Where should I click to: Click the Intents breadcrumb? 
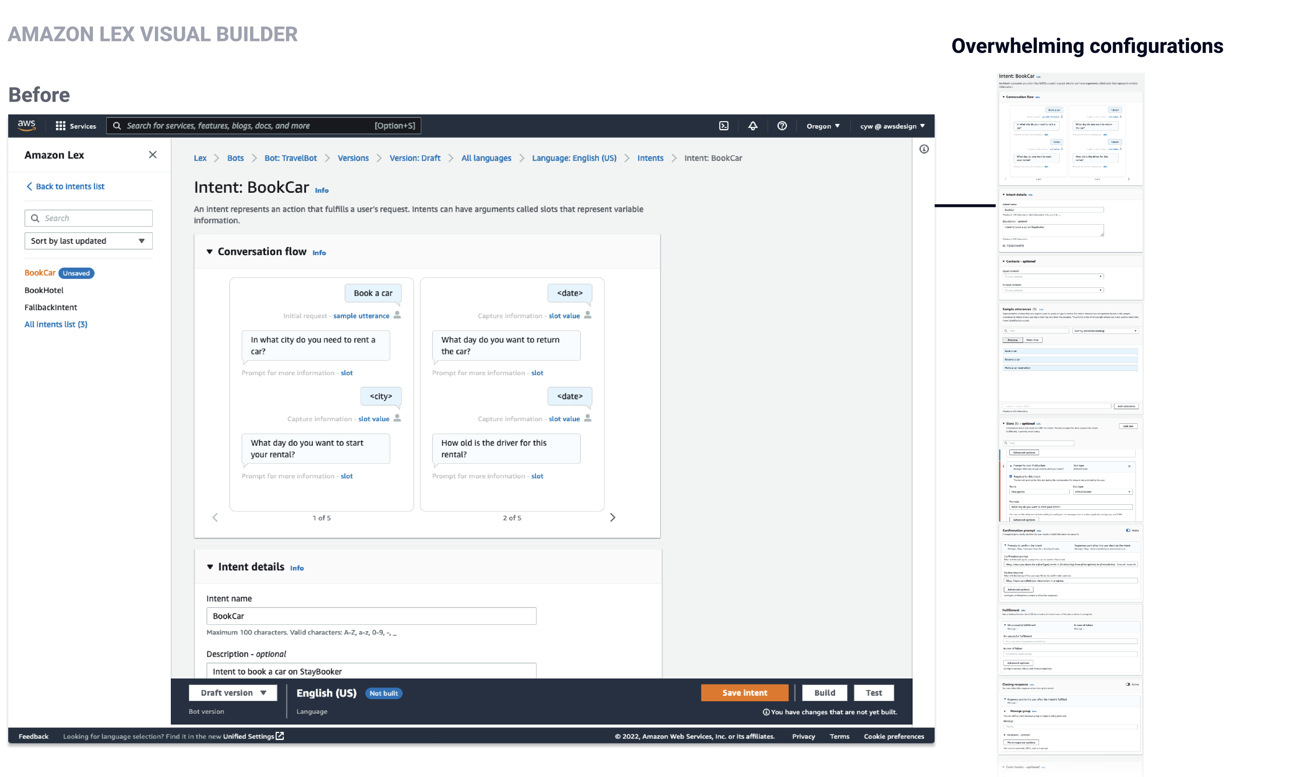[650, 158]
